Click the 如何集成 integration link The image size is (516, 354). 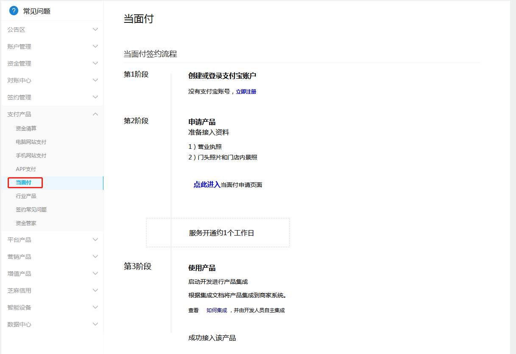coord(217,310)
